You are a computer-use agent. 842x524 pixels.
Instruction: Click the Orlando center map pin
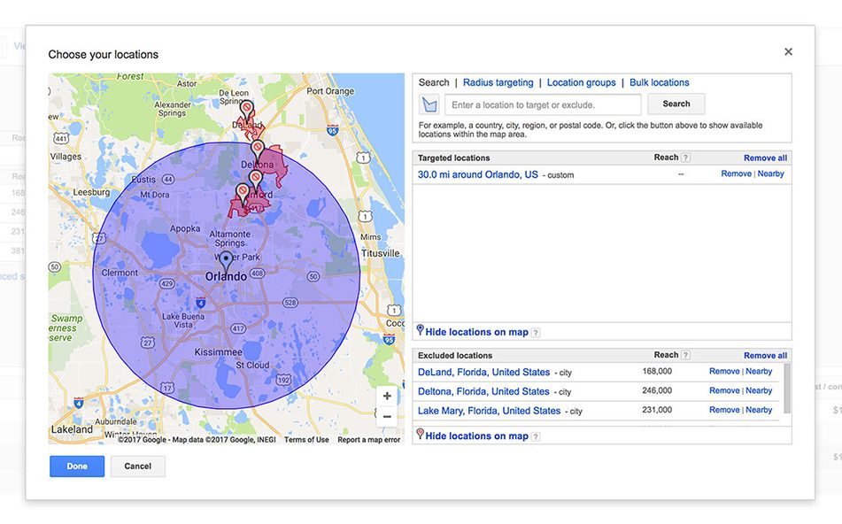click(226, 260)
